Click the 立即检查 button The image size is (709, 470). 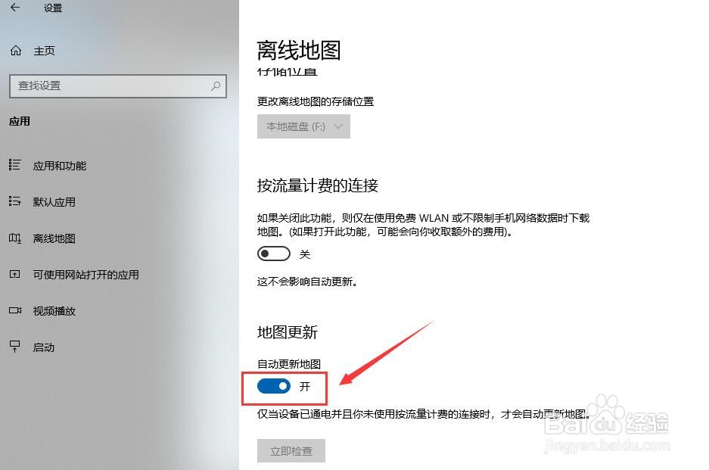pyautogui.click(x=291, y=450)
